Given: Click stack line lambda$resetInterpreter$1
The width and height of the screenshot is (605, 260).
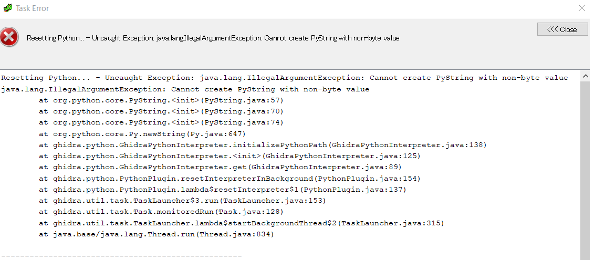Looking at the screenshot, I should (223, 190).
